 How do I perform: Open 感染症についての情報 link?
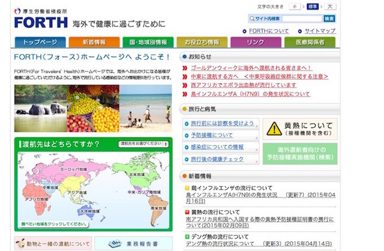click(217, 147)
